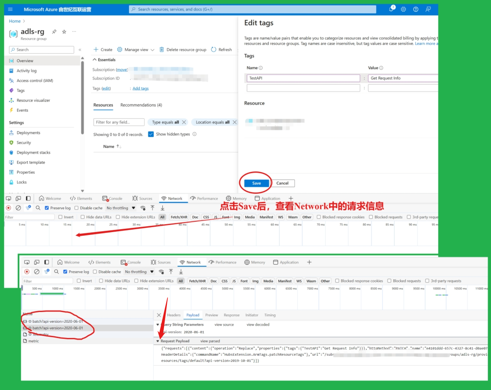Open Timing tab in request details
This screenshot has height=390, width=491.
[x=270, y=315]
